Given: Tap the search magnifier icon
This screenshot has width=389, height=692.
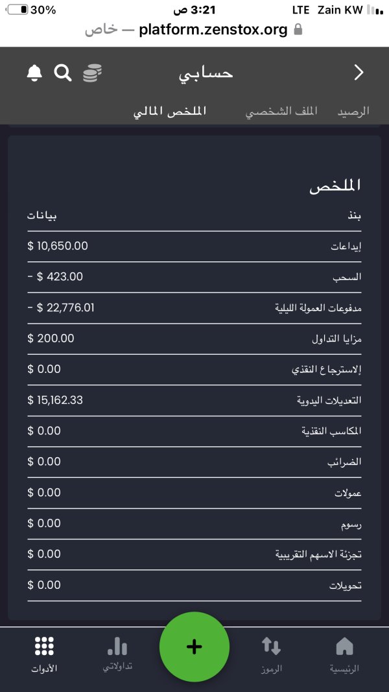Looking at the screenshot, I should pos(63,73).
